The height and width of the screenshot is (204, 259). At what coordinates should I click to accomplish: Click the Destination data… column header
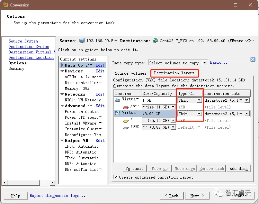pyautogui.click(x=227, y=94)
